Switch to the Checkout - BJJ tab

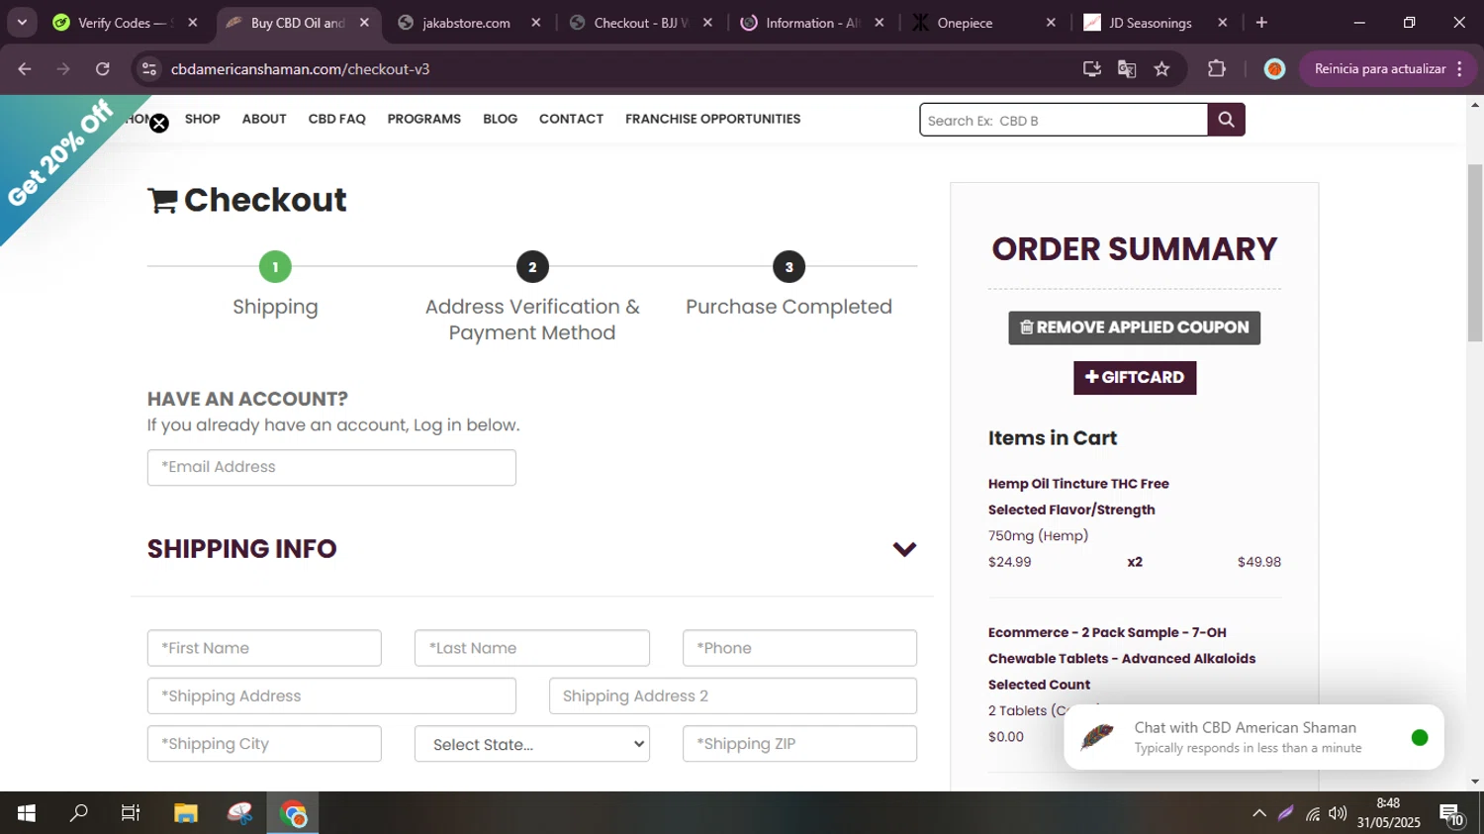click(638, 23)
